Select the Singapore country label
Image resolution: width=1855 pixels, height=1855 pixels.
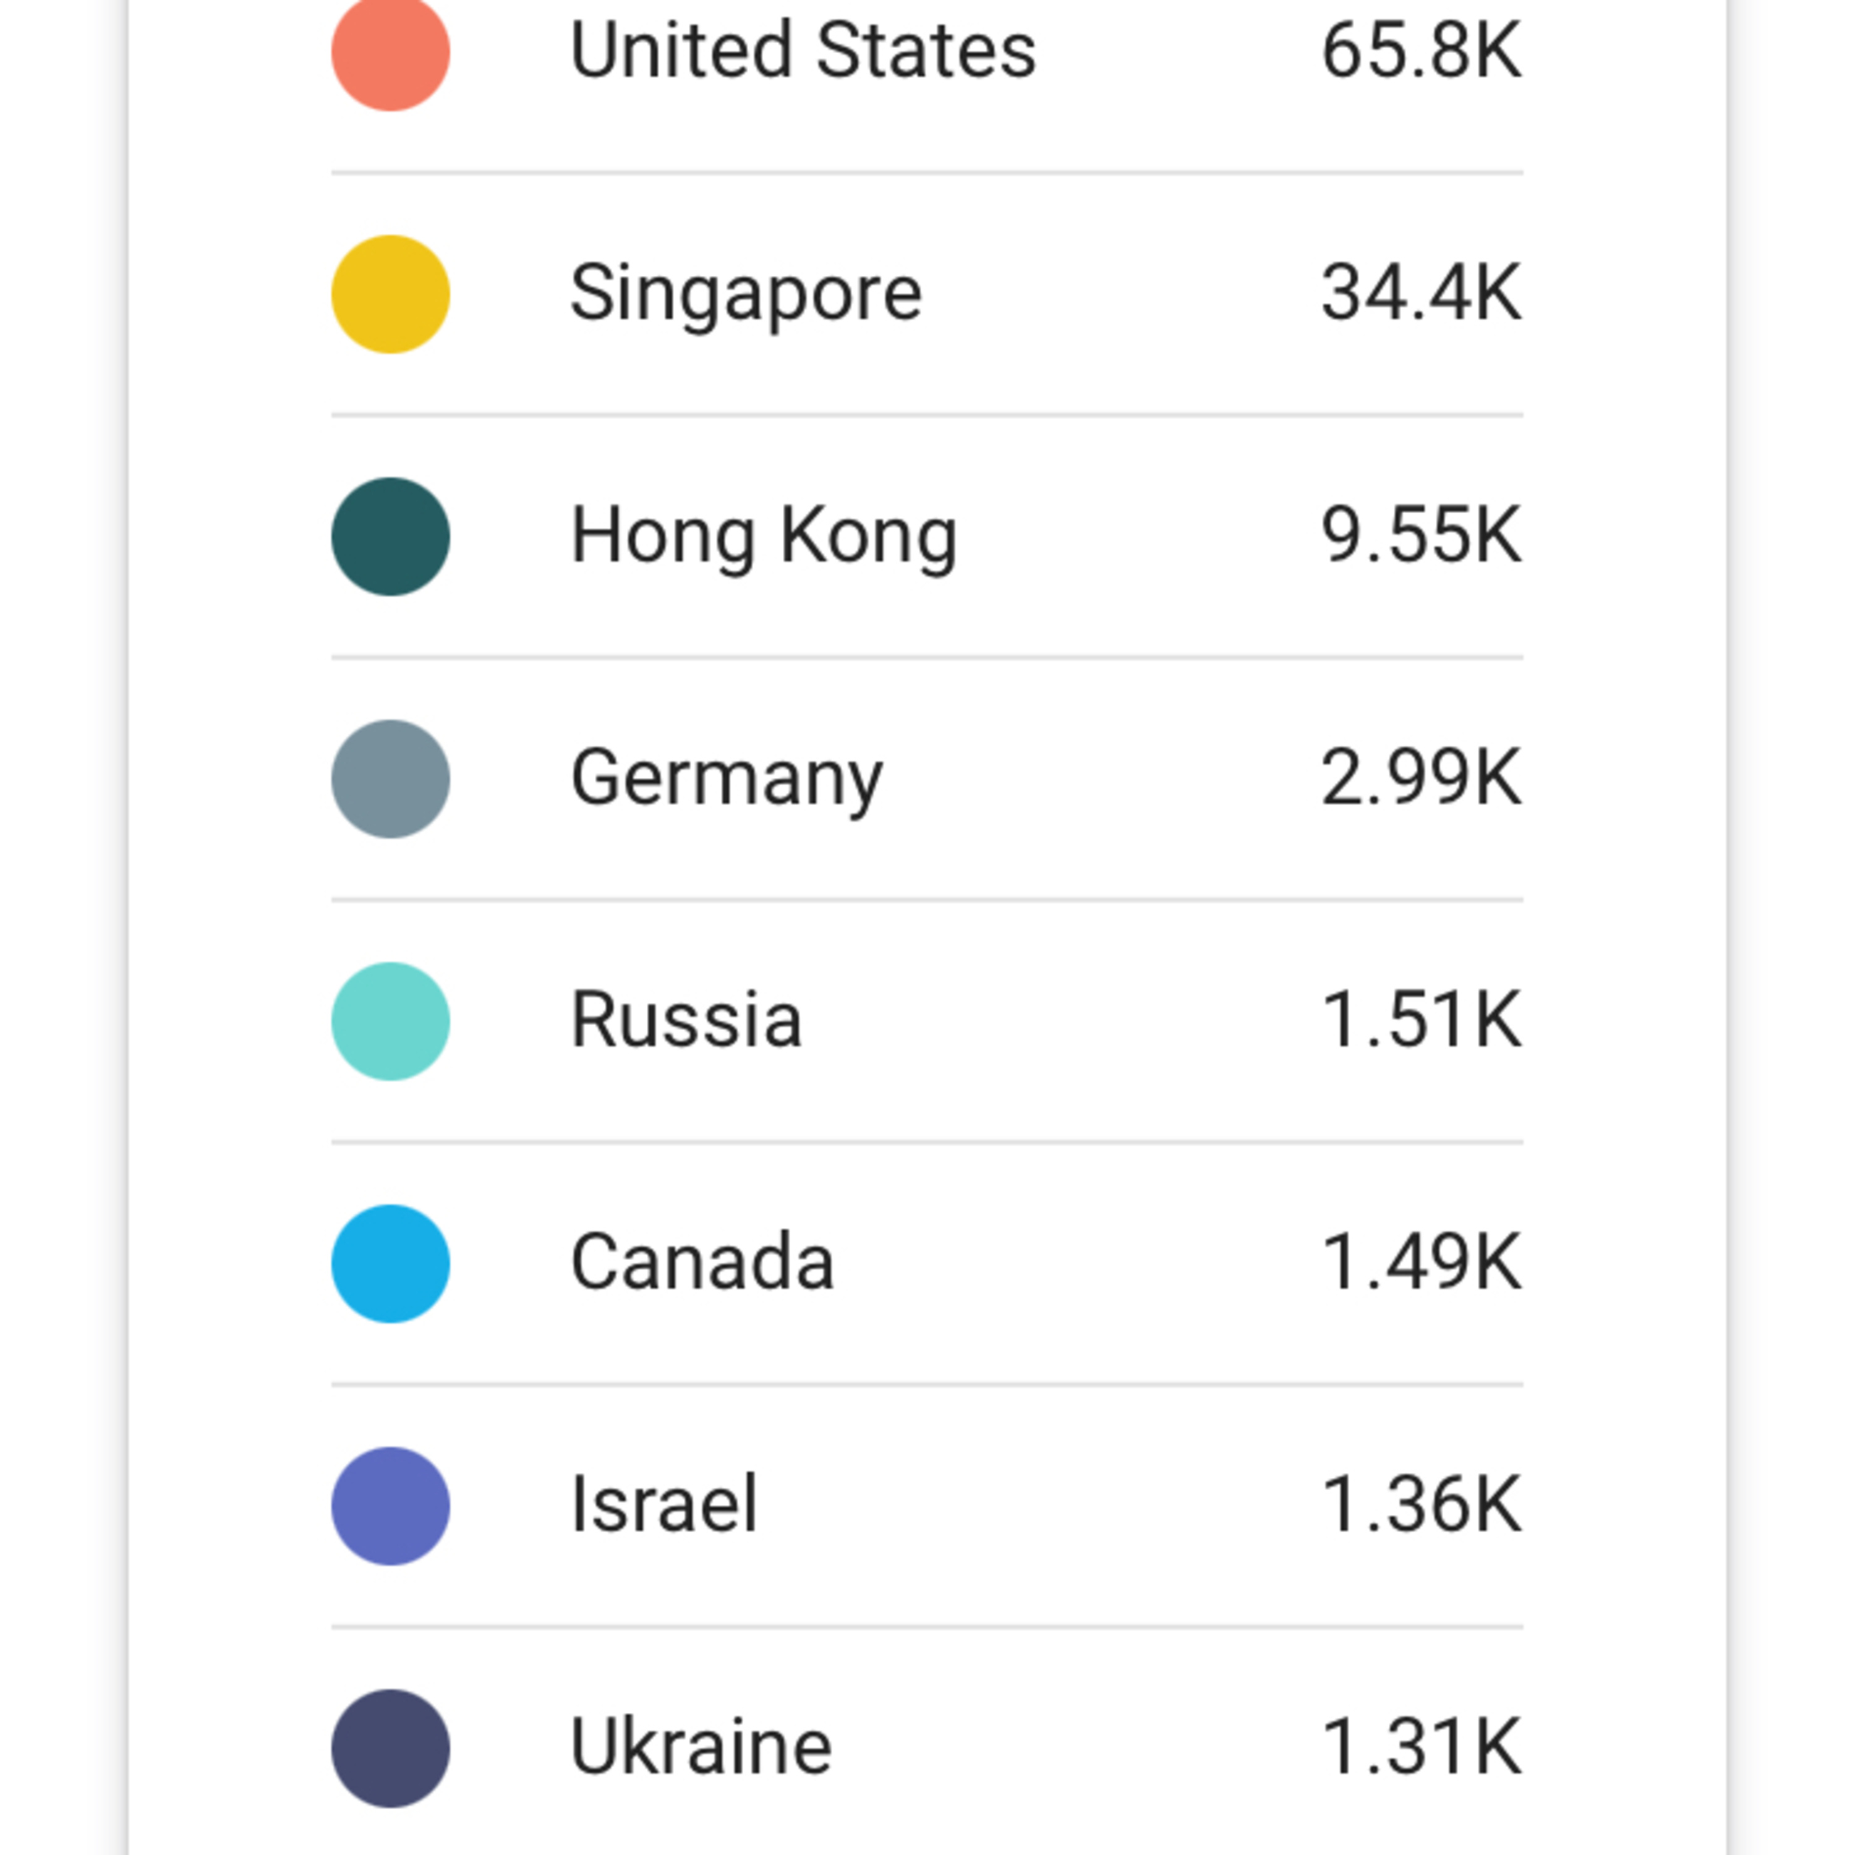coord(746,293)
